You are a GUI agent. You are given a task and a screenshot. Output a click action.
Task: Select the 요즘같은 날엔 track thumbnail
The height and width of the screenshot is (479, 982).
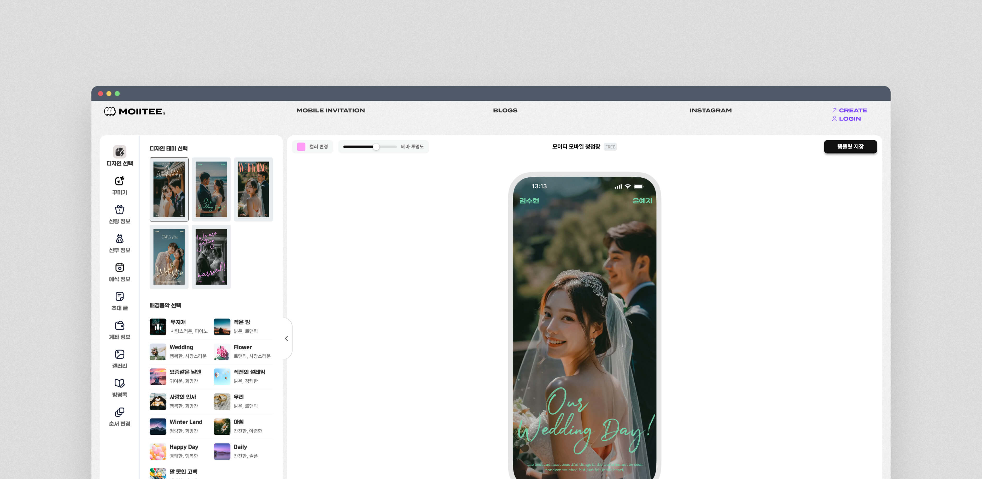[x=158, y=376]
